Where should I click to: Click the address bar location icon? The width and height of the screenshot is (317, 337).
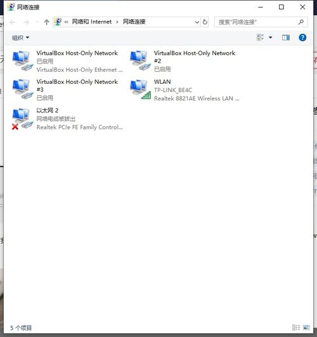(58, 22)
